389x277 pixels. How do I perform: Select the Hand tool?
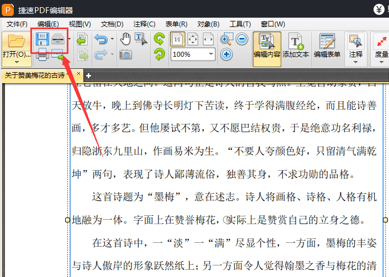coord(126,39)
